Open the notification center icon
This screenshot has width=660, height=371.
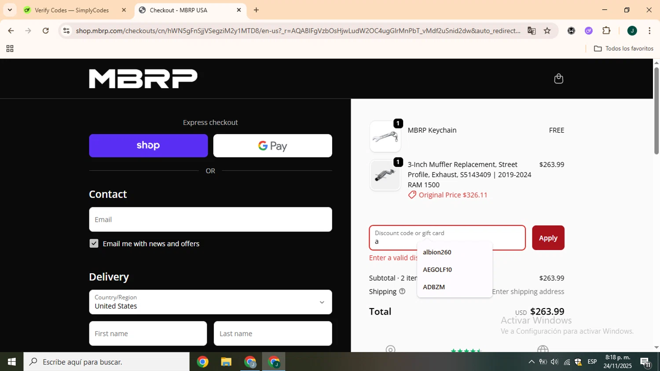click(645, 362)
